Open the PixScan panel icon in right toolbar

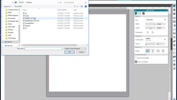tap(174, 10)
